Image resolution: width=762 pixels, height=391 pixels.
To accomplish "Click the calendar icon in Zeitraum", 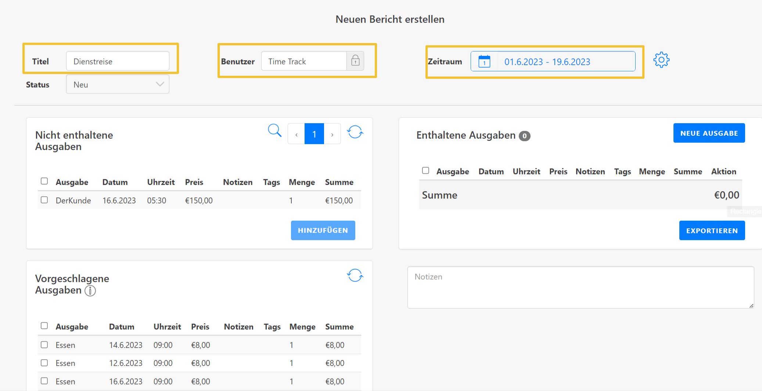I will point(484,61).
